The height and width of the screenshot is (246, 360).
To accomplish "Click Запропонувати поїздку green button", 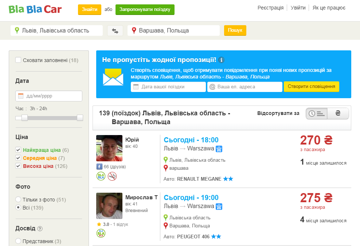I will click(x=145, y=9).
